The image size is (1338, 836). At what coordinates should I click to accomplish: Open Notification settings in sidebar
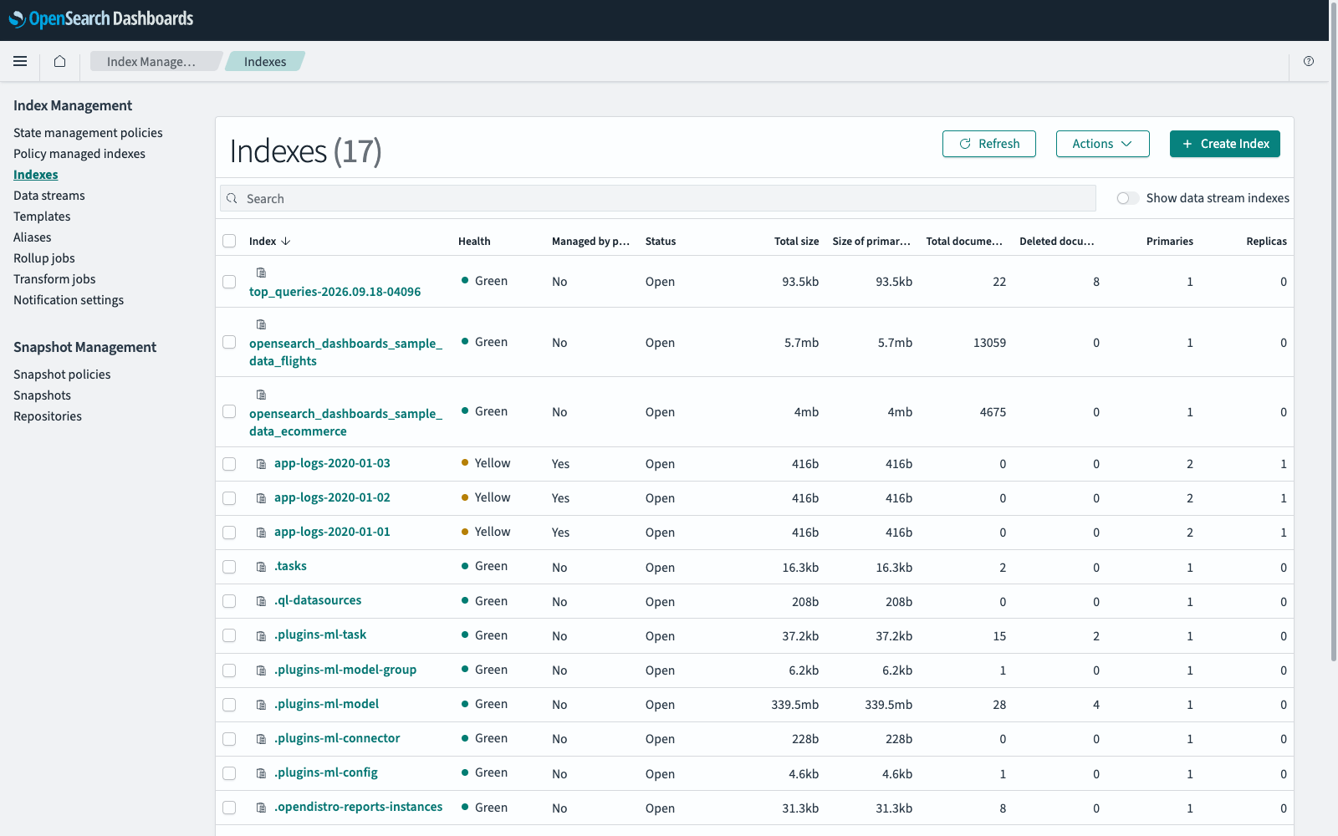point(69,300)
